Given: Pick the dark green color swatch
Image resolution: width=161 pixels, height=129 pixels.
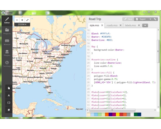Looking at the screenshot, I should coord(136,114).
